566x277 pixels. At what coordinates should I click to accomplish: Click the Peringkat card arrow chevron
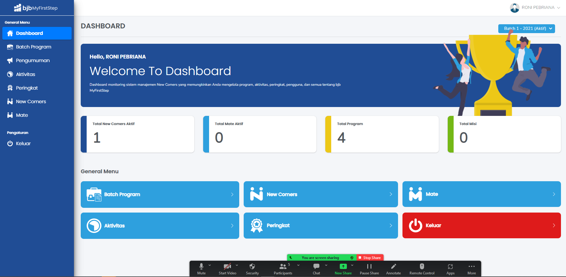(x=391, y=226)
